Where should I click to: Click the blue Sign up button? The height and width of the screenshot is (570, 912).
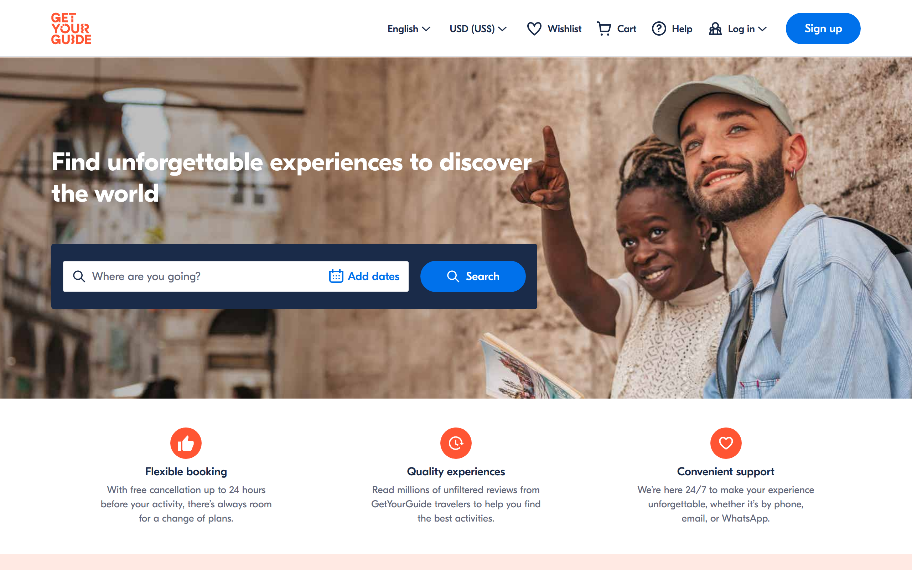tap(823, 28)
